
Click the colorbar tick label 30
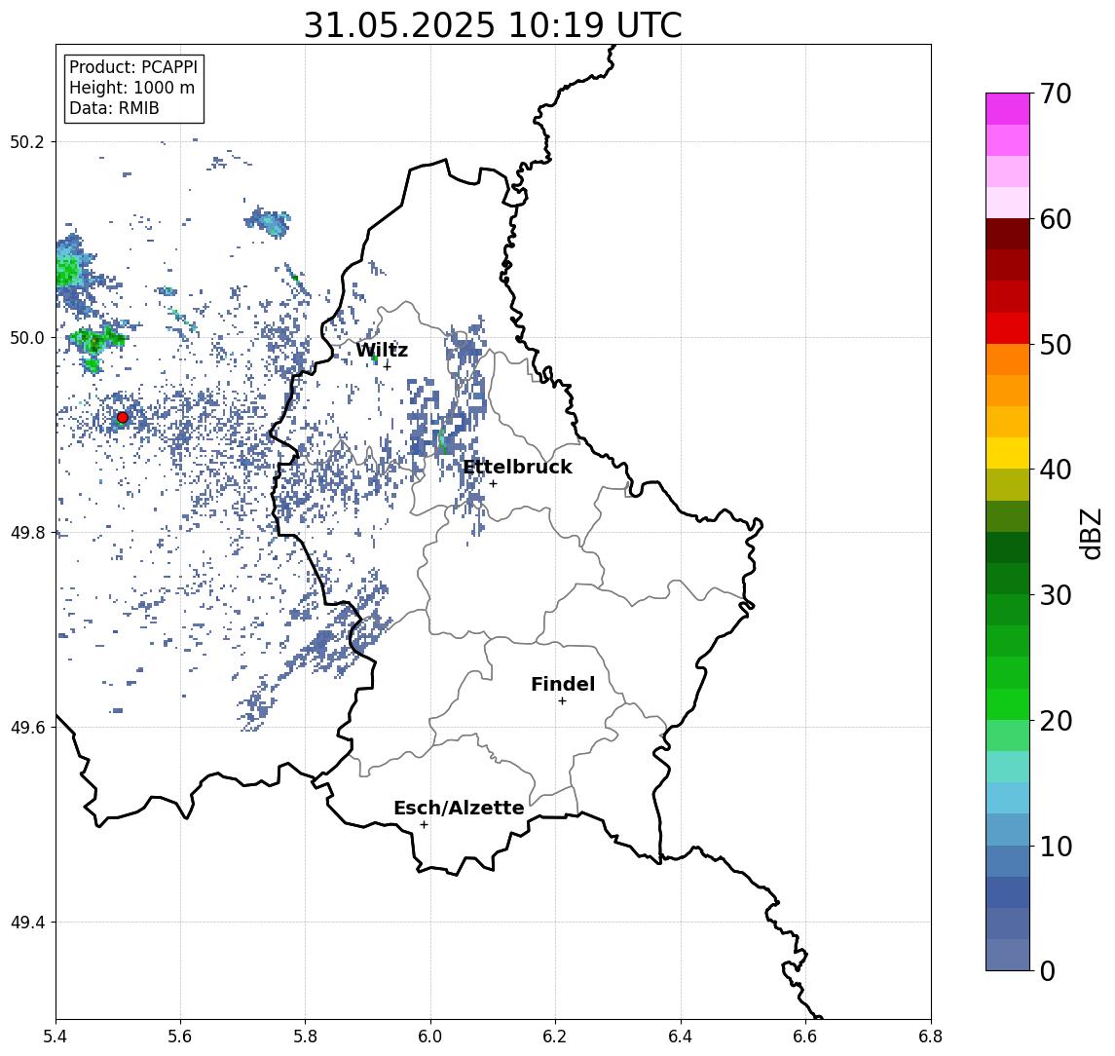pos(1056,595)
